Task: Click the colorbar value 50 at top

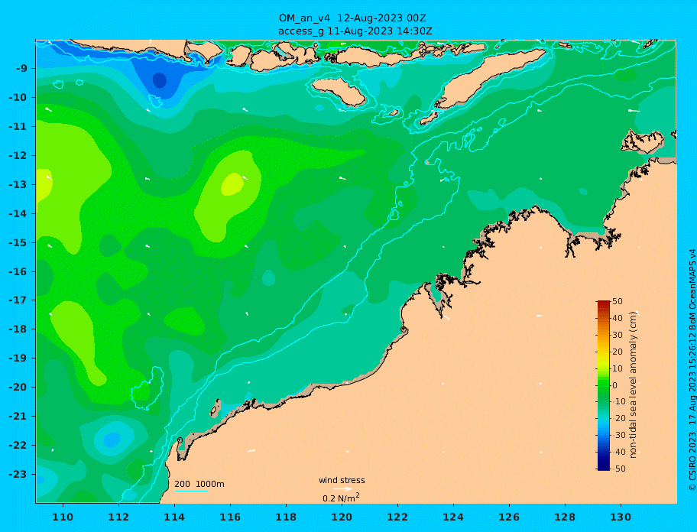Action: coord(618,301)
